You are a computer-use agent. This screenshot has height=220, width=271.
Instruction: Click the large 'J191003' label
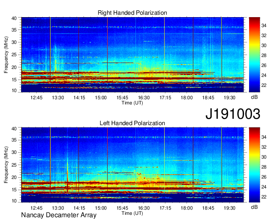coord(233,114)
